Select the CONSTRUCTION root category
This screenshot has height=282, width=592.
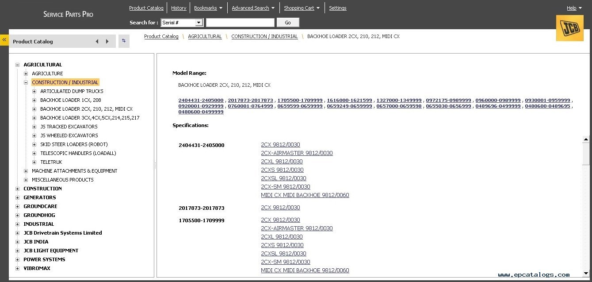(42, 189)
